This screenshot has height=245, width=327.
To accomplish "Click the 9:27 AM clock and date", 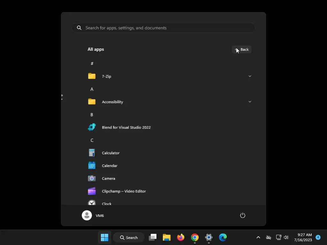I will pos(303,237).
